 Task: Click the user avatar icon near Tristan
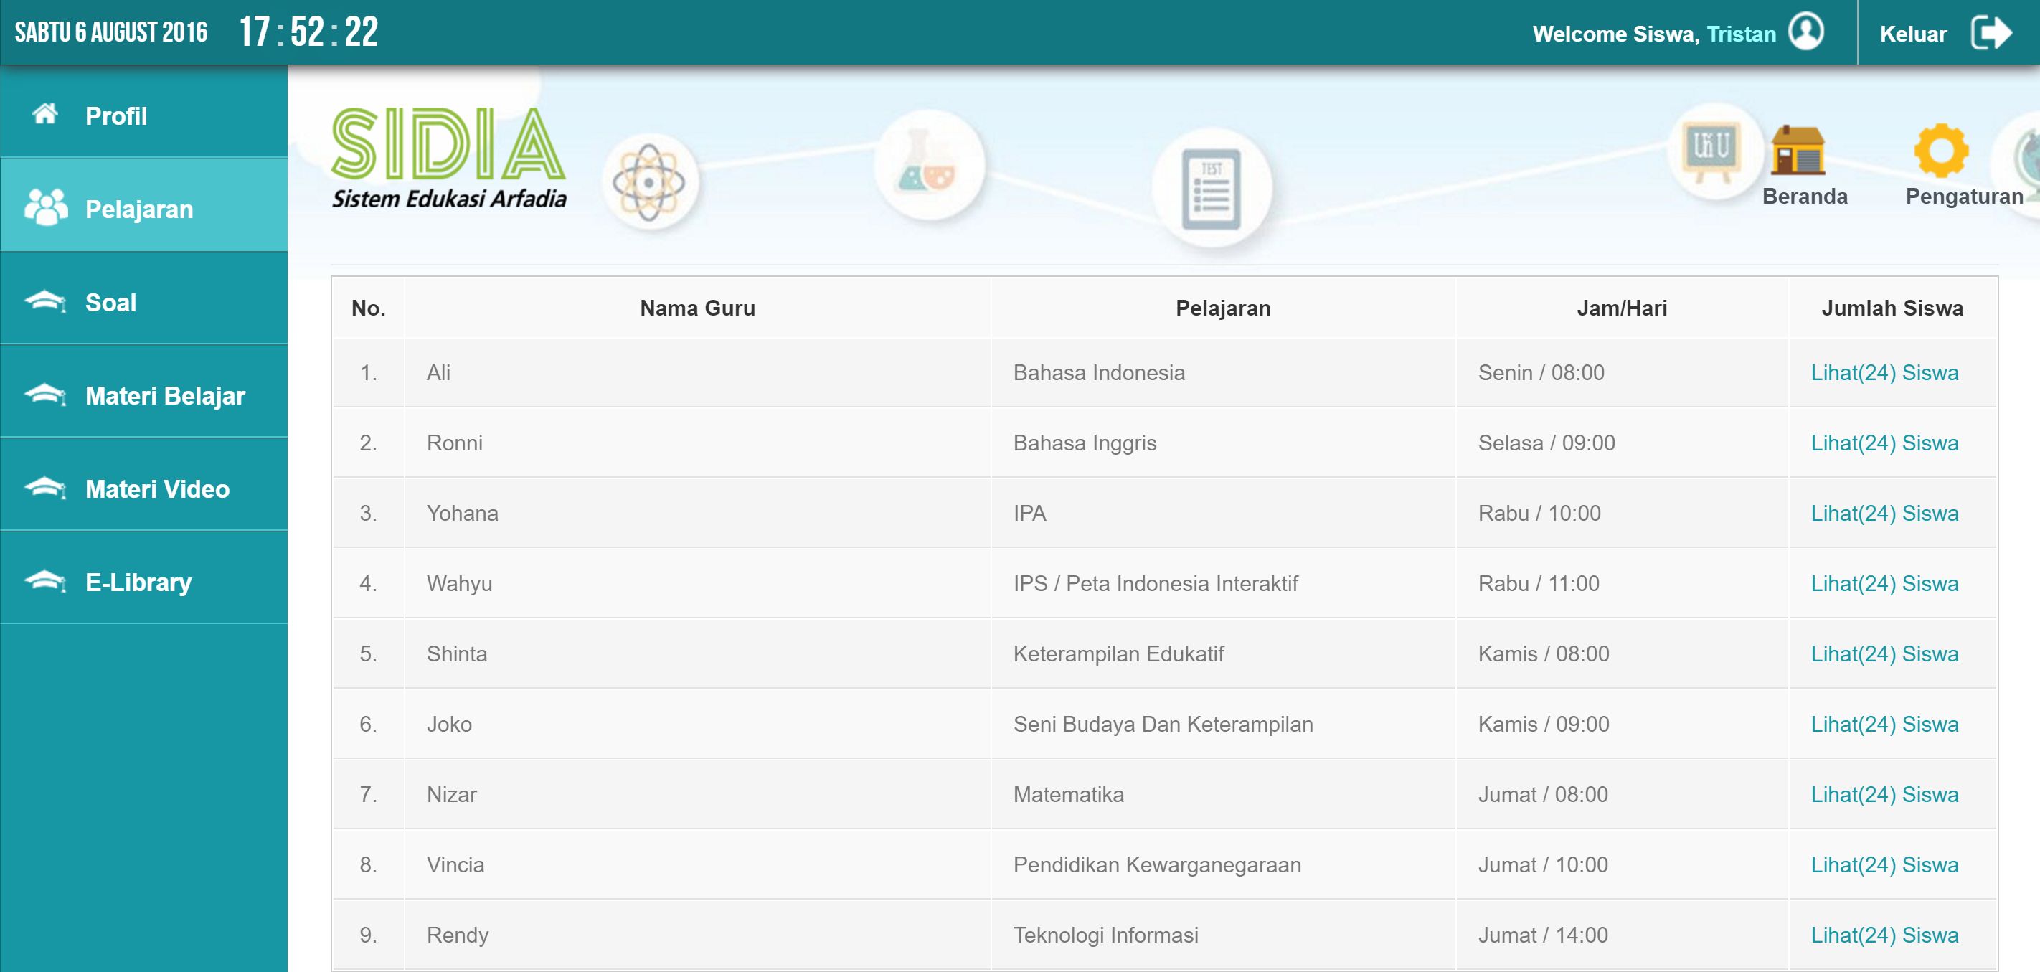[x=1807, y=32]
